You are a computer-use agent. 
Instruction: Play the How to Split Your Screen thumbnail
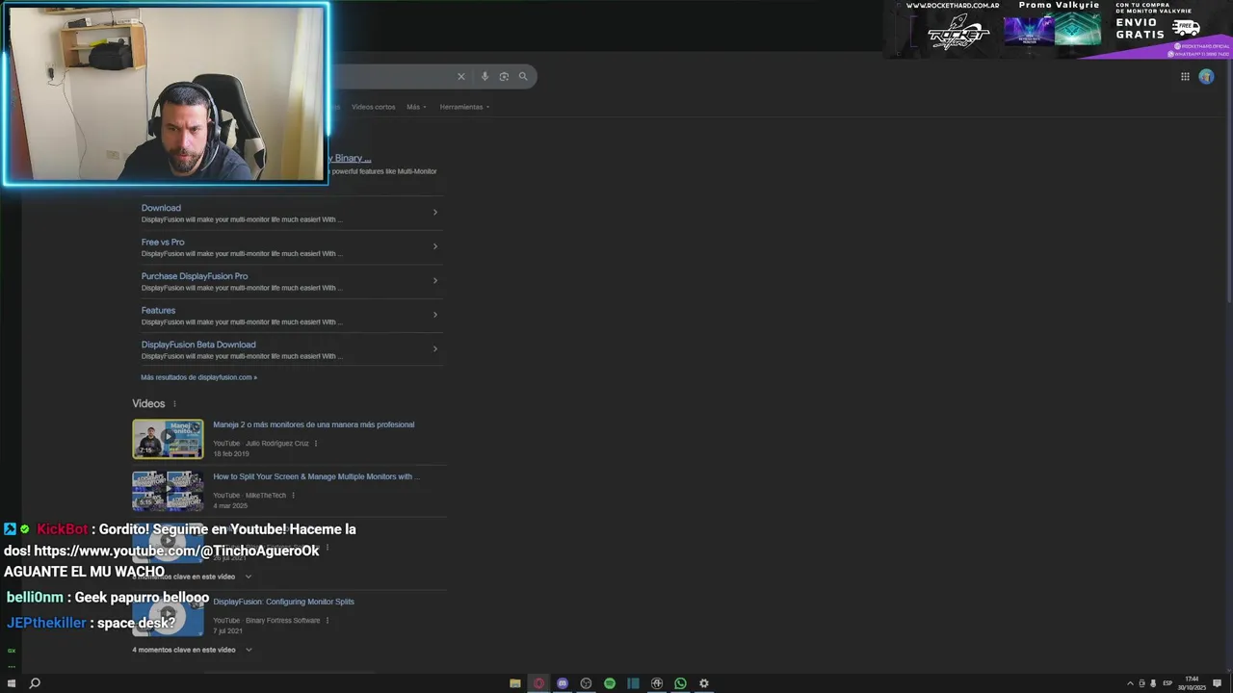tap(168, 490)
